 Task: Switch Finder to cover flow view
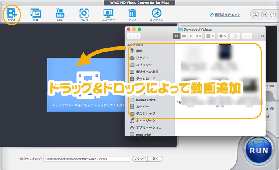pyautogui.click(x=198, y=36)
